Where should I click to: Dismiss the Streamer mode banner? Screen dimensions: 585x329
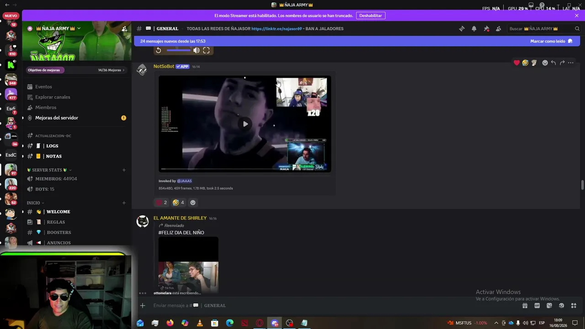(577, 16)
